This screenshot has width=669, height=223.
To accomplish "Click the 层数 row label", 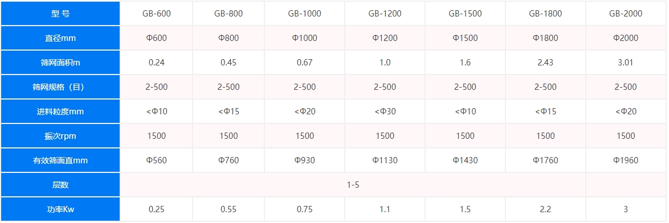I will tap(60, 185).
